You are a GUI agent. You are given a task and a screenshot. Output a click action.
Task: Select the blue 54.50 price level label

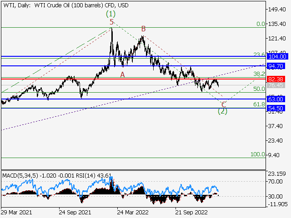pyautogui.click(x=276, y=108)
